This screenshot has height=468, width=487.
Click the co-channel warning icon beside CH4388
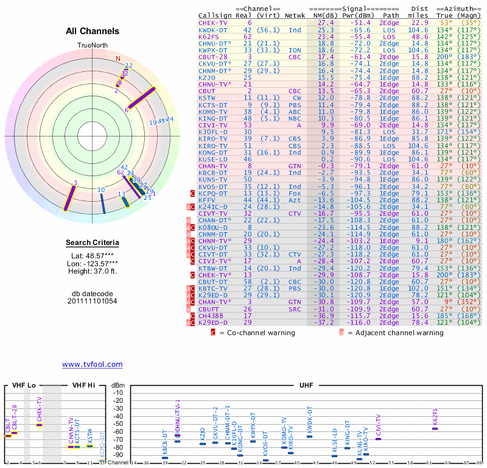coord(192,316)
